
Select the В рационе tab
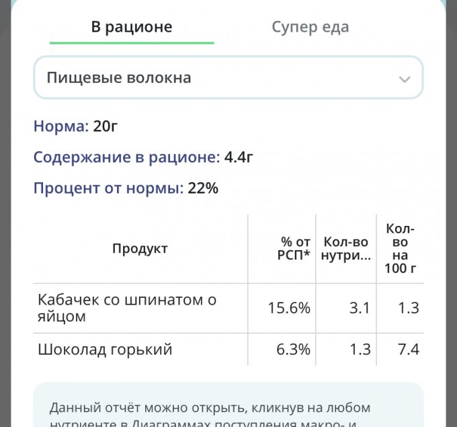pos(132,27)
